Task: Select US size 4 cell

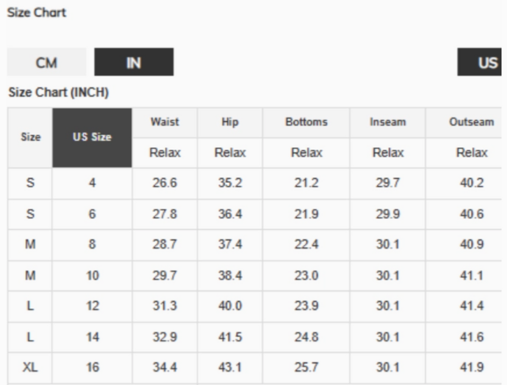Action: 92,183
